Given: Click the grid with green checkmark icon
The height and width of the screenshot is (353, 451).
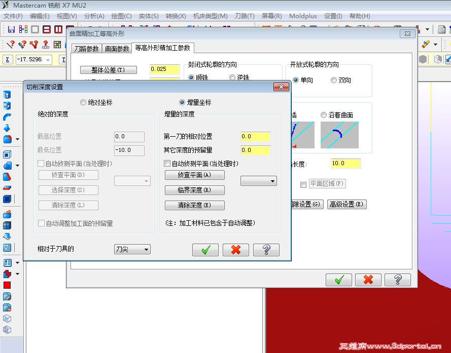Looking at the screenshot, I should (x=57, y=45).
